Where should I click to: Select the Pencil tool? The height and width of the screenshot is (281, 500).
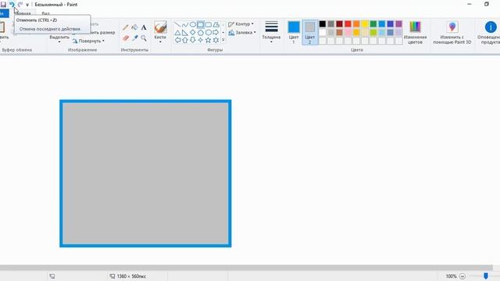[x=126, y=28]
